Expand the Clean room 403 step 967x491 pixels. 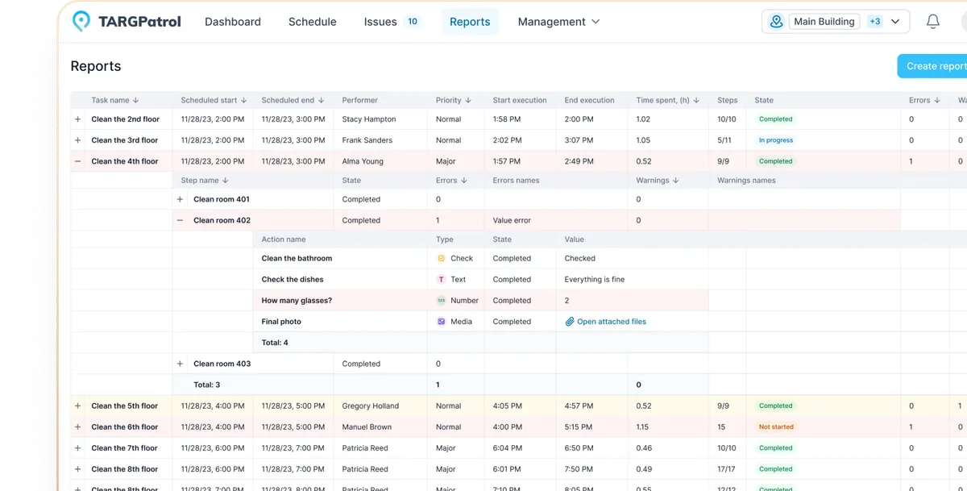click(179, 363)
